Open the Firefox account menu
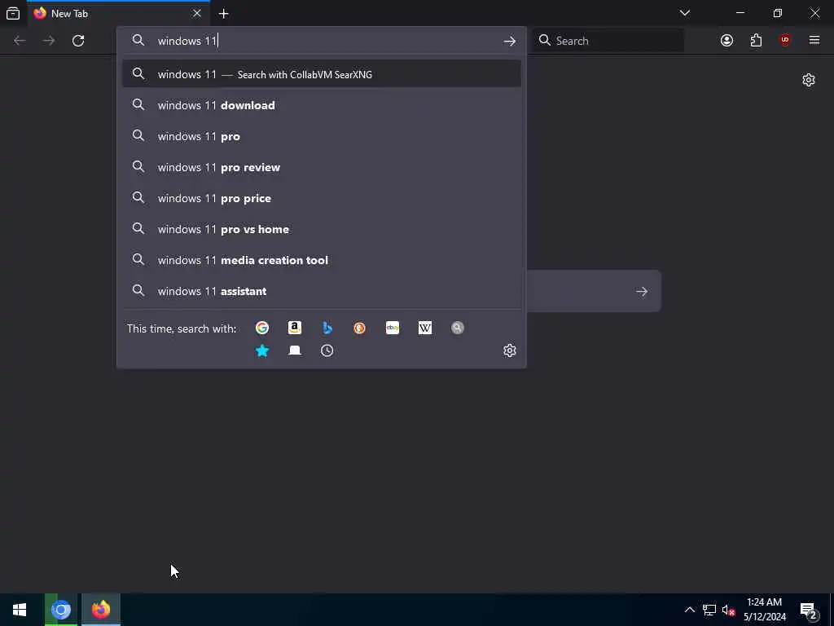 pos(726,41)
